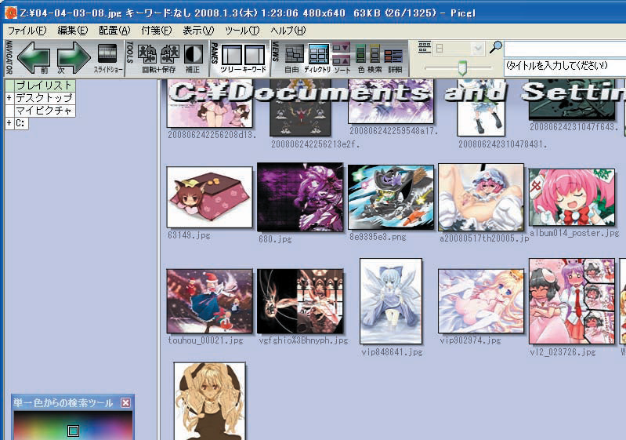The image size is (626, 440).
Task: Open the 付箋(F) menu
Action: pos(157,31)
